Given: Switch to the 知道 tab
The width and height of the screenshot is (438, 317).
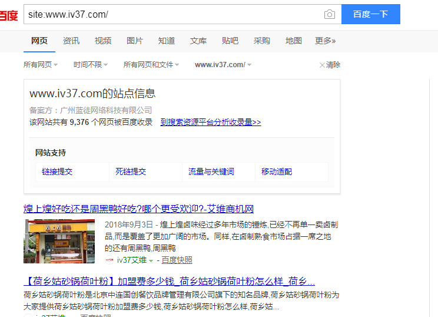Looking at the screenshot, I should click(167, 41).
